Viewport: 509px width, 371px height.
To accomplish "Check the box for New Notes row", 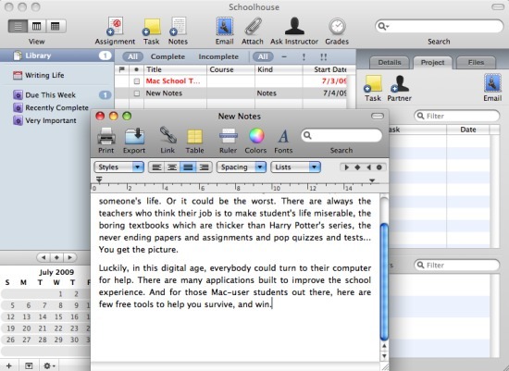I will click(137, 93).
